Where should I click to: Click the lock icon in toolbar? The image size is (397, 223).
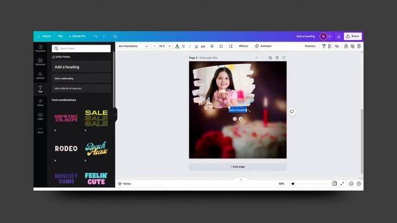click(346, 46)
